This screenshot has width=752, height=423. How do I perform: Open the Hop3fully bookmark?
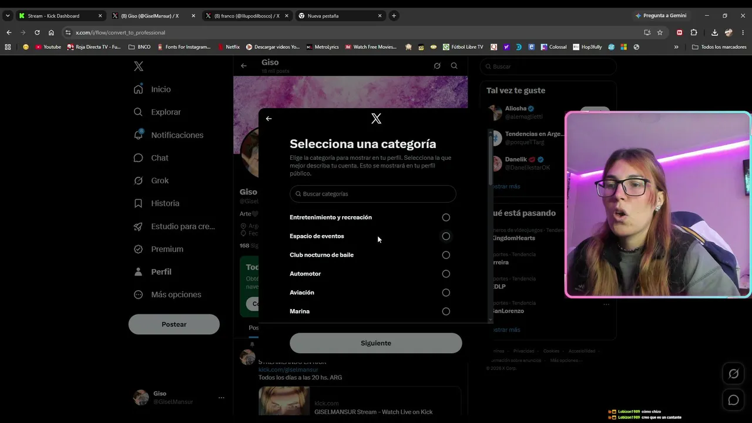[587, 47]
